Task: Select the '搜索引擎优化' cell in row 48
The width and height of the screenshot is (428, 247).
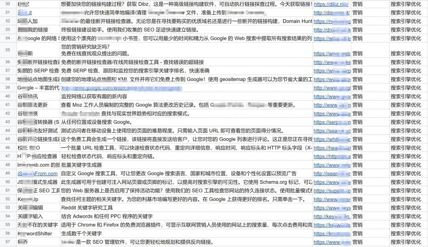Action: coord(409,165)
